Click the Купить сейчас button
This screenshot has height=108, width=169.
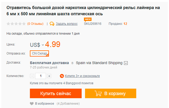pos(56,93)
